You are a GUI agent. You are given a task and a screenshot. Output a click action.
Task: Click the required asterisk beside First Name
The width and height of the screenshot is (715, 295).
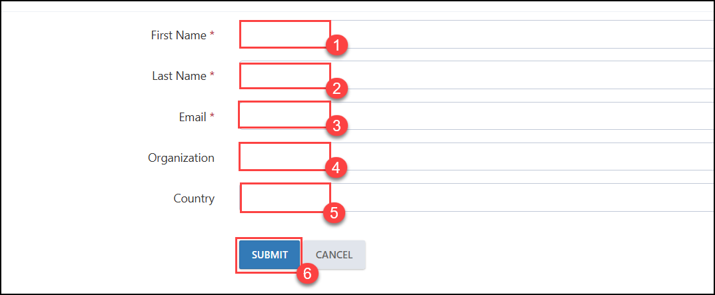tap(212, 34)
